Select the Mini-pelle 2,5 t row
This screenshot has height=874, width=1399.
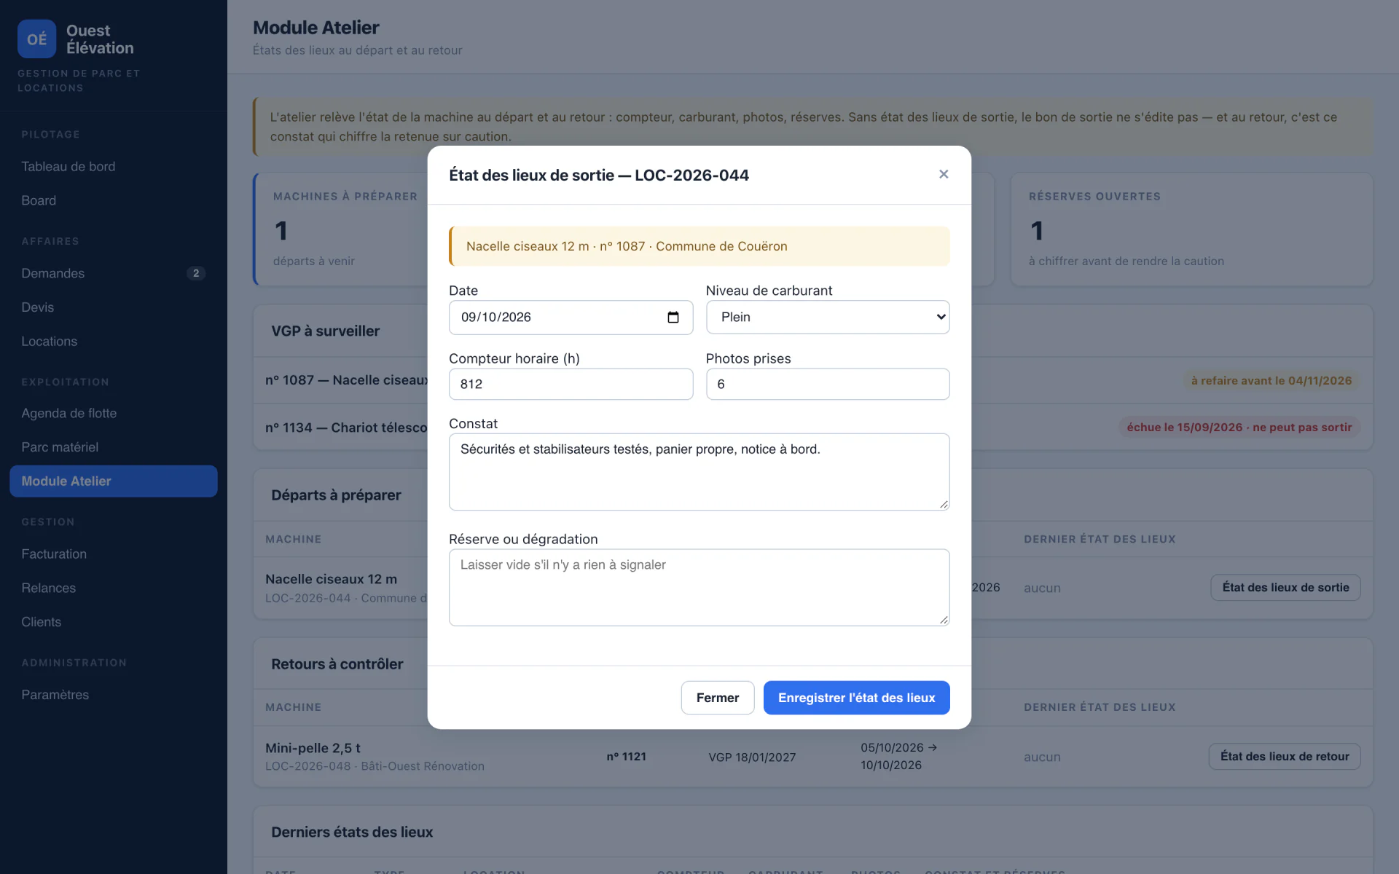(x=812, y=757)
